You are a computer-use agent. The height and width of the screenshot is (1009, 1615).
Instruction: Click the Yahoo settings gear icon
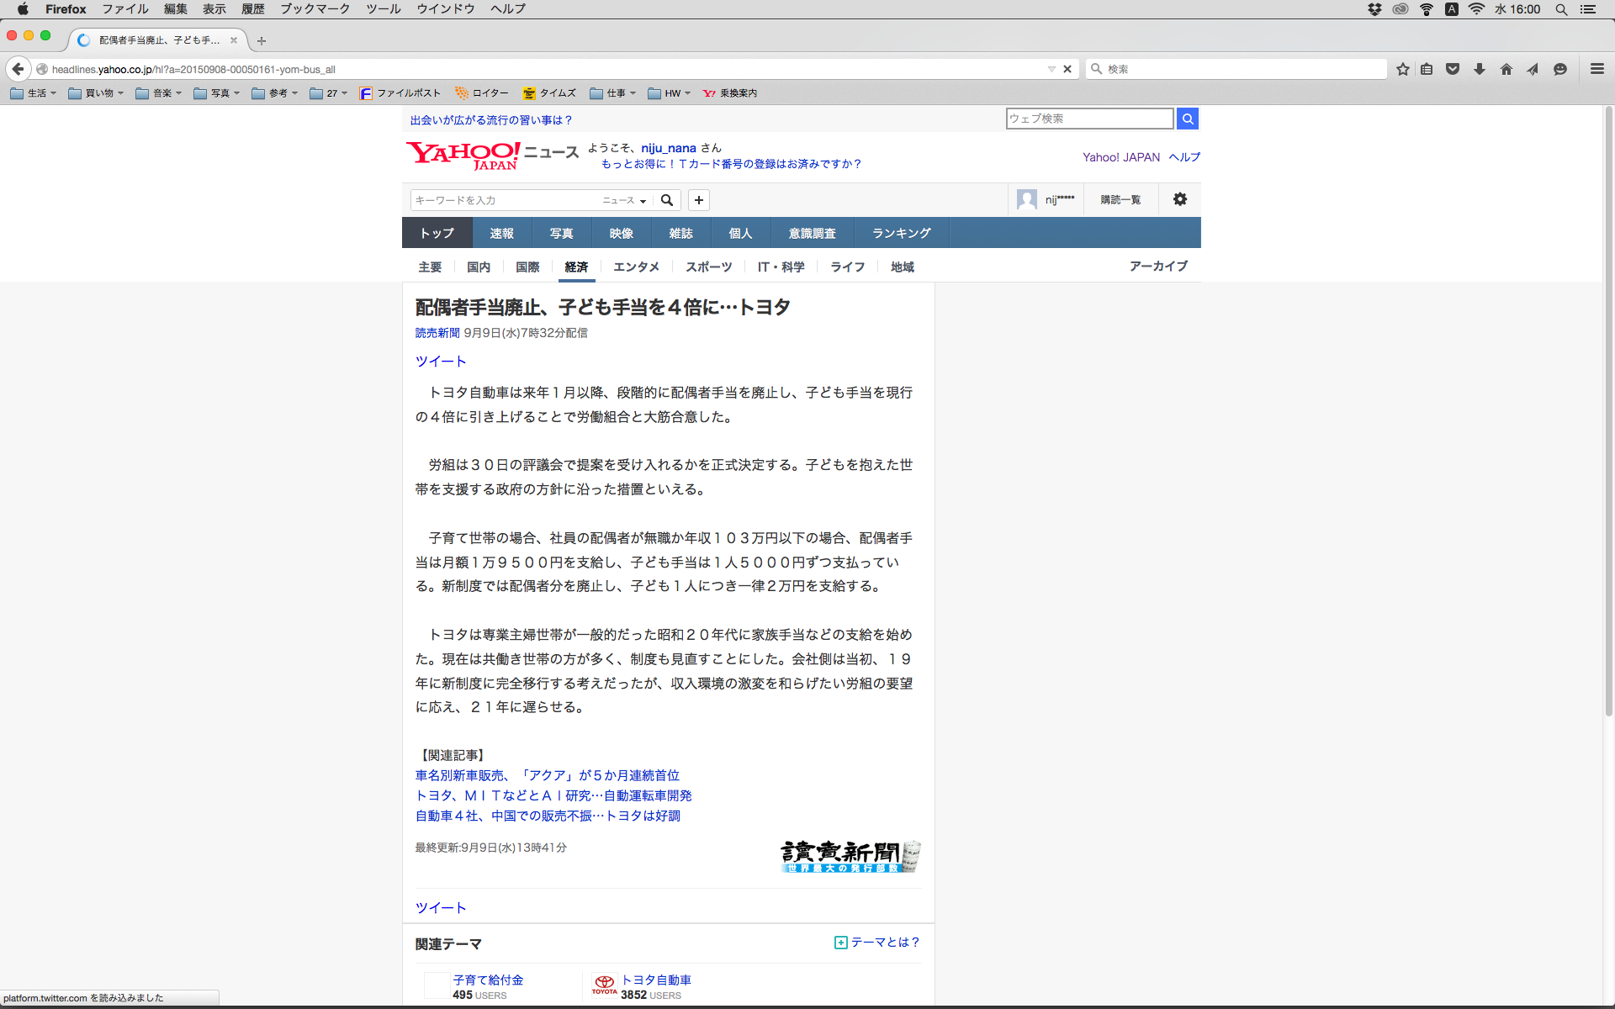(x=1180, y=199)
